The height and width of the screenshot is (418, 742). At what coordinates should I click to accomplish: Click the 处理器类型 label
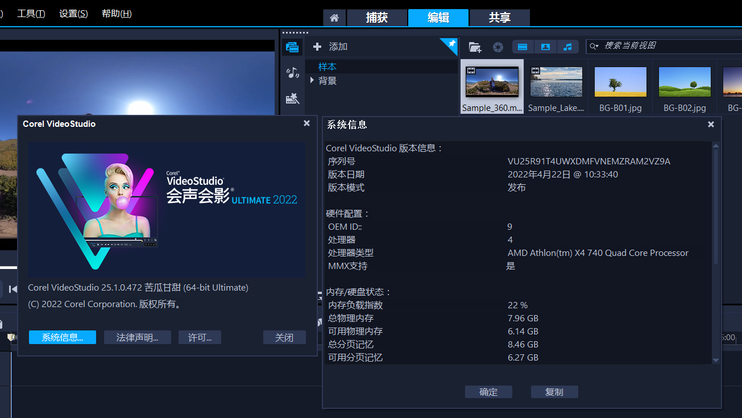click(x=351, y=253)
